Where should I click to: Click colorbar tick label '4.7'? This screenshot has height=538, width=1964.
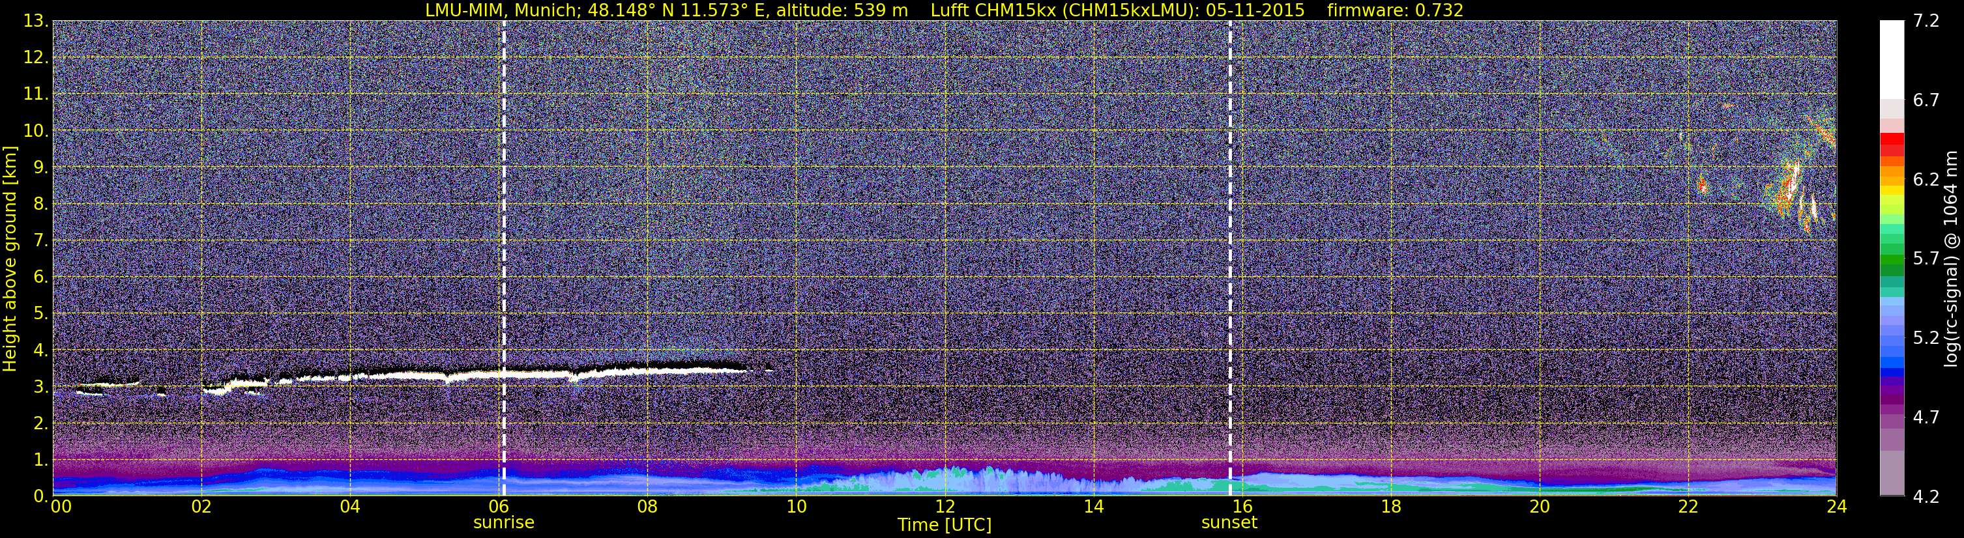[x=1927, y=417]
